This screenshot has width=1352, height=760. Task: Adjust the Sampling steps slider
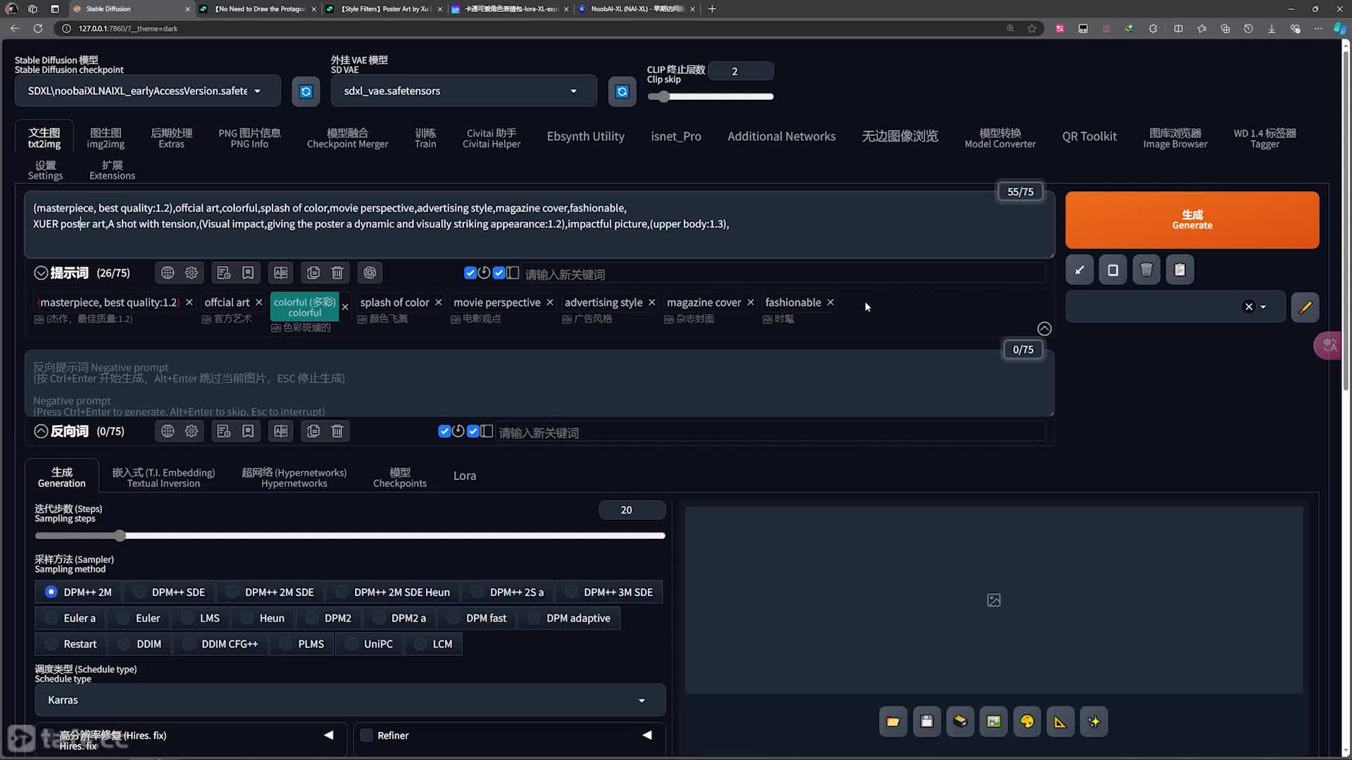(x=350, y=536)
